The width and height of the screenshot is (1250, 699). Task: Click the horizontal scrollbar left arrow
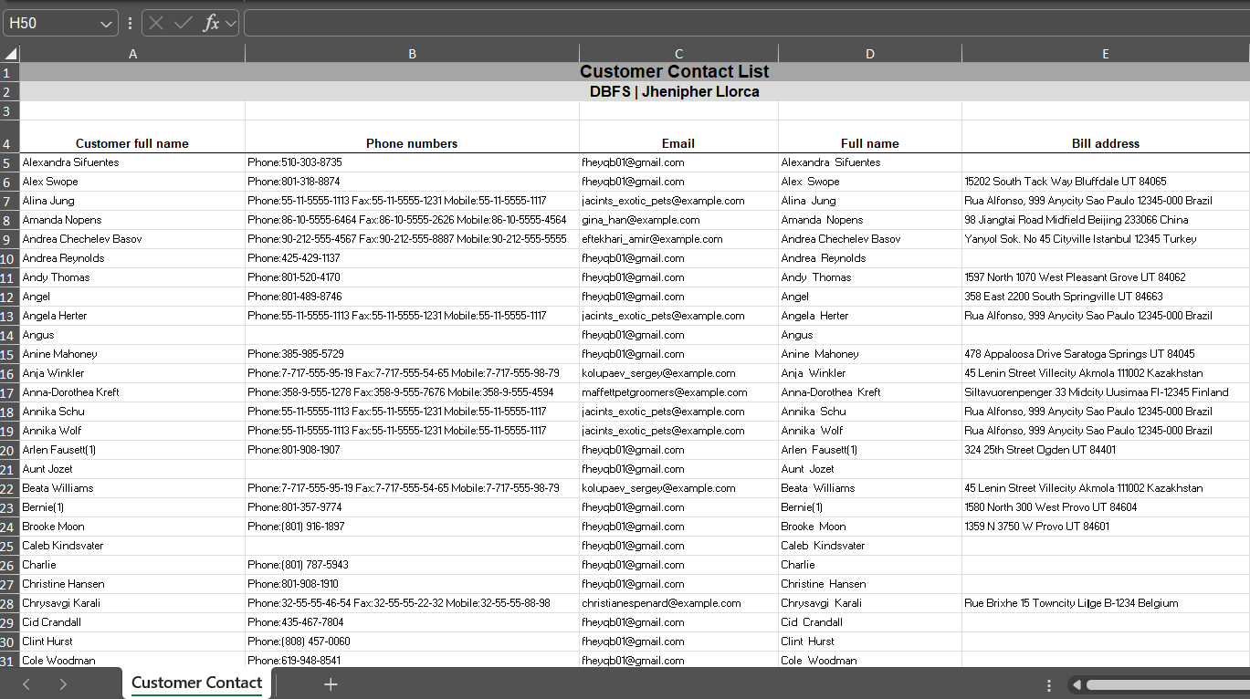click(x=1077, y=684)
